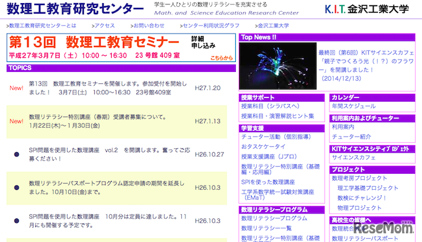Open the 数理リテラシーパスポート link
The width and height of the screenshot is (422, 242).
point(365,238)
